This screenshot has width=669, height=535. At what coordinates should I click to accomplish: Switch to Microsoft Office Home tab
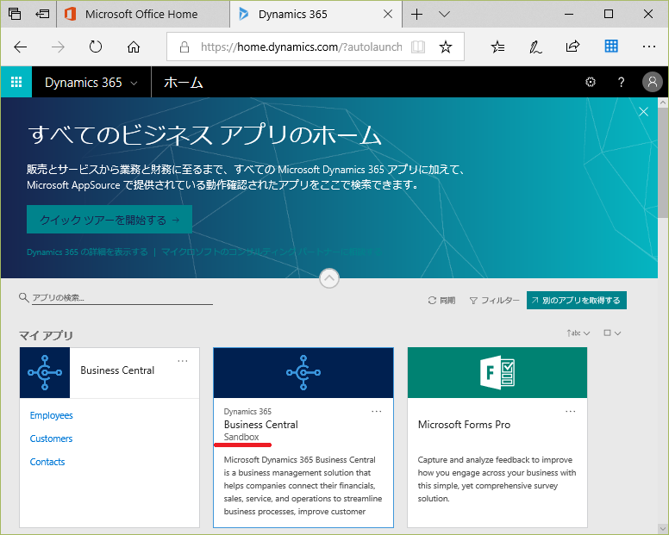(143, 14)
